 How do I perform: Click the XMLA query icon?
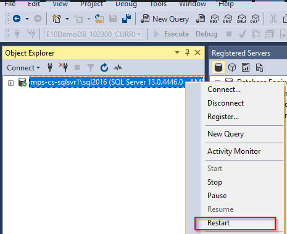point(241,19)
